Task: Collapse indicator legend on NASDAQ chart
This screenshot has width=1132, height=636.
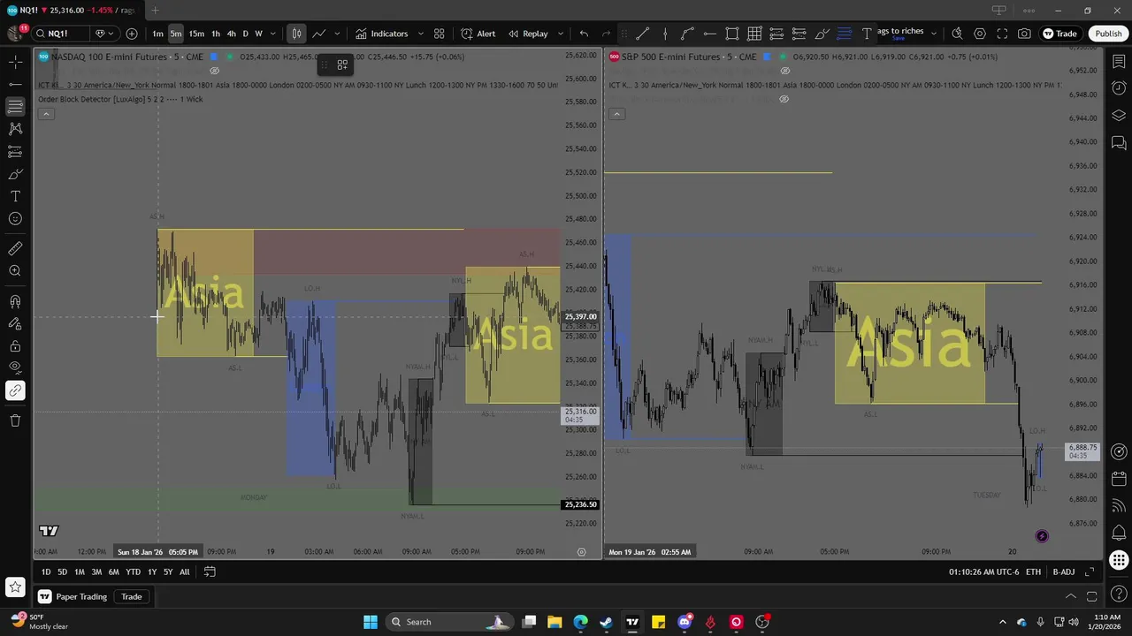Action: click(46, 114)
